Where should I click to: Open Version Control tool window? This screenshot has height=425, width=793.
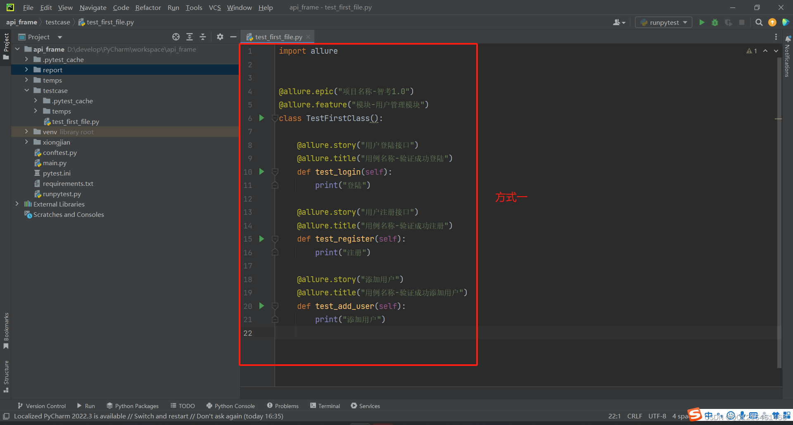[42, 406]
